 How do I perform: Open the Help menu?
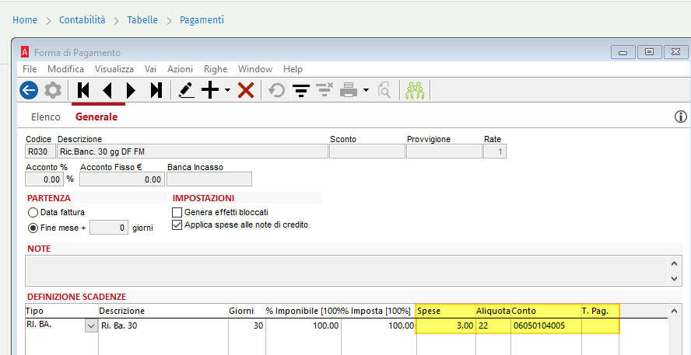pyautogui.click(x=293, y=69)
